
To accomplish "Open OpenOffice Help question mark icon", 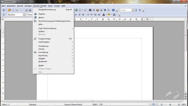I will 113,10.
